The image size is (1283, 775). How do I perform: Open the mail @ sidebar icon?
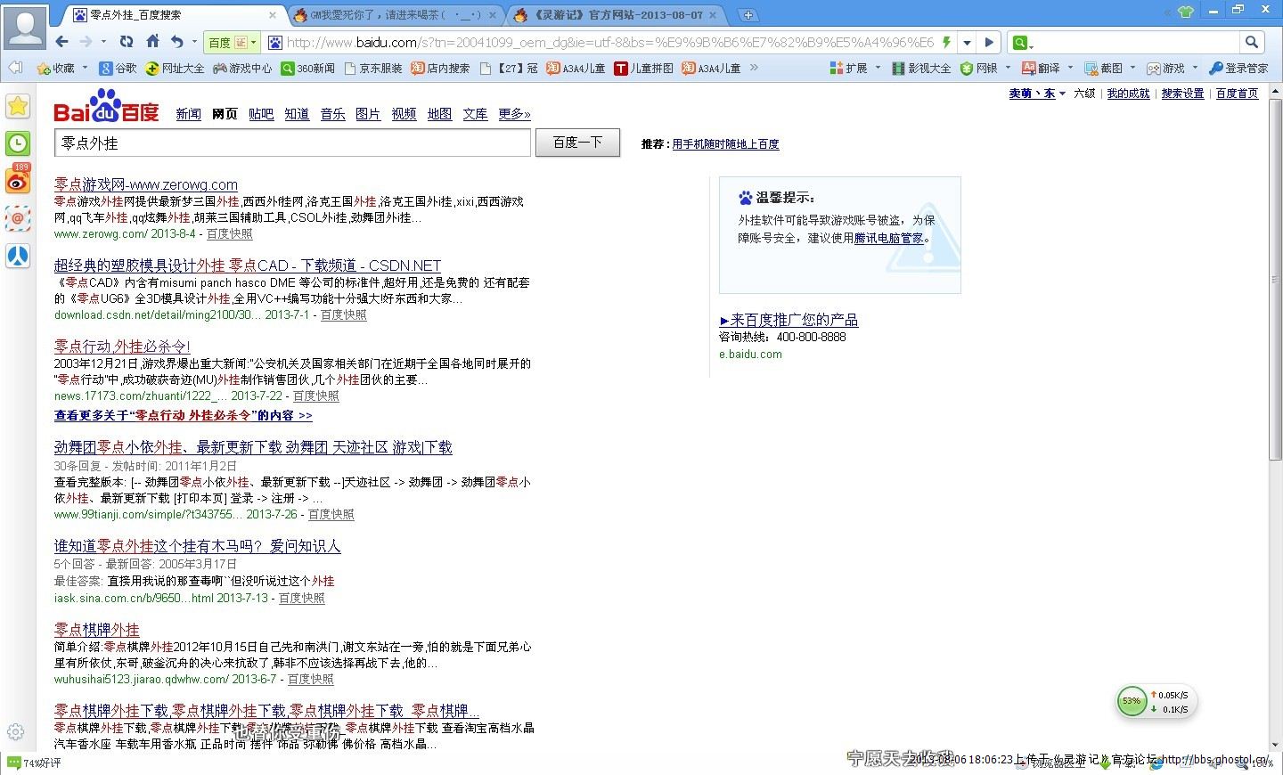pos(18,218)
